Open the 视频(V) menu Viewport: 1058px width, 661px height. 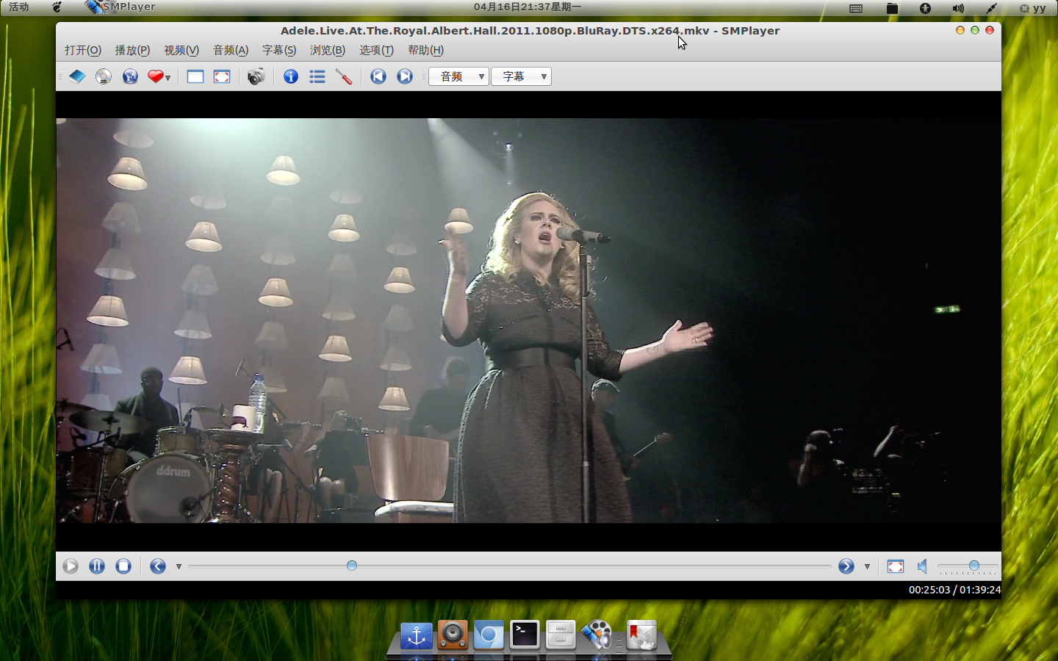[x=181, y=50]
